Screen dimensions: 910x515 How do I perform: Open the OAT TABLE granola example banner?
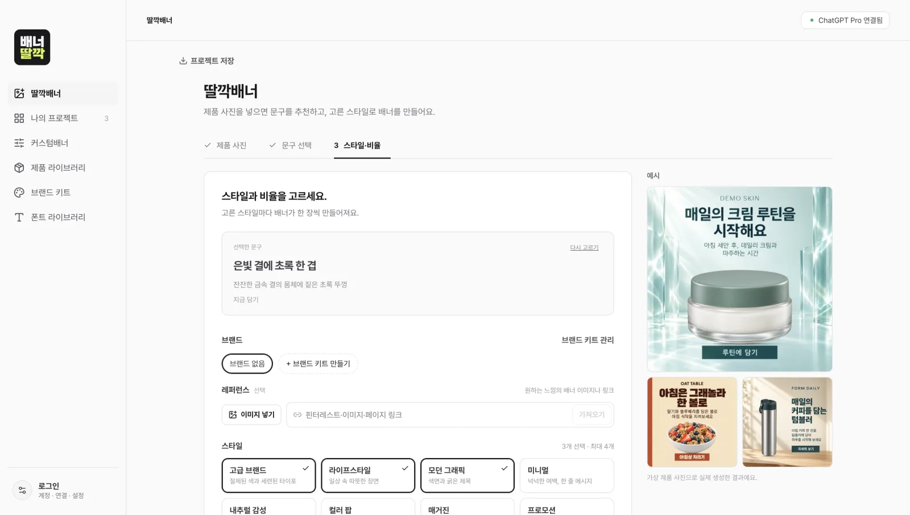coord(692,422)
